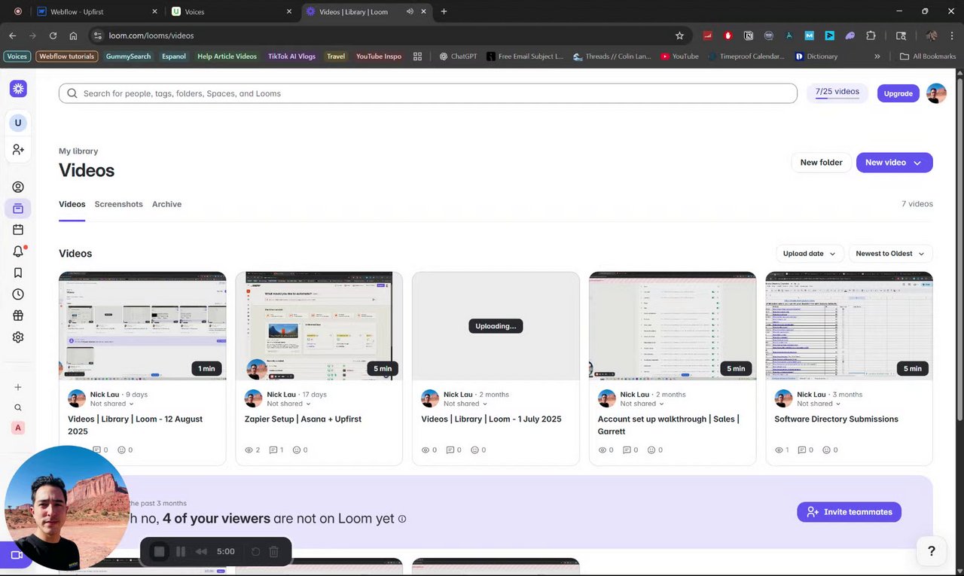The image size is (964, 576).
Task: Open the bookmark watch later icon
Action: (x=18, y=273)
